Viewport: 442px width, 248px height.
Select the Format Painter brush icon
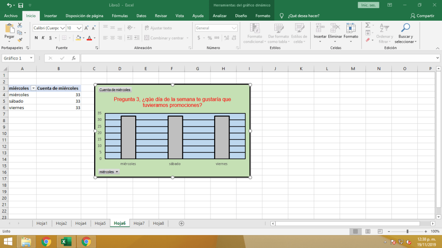[20, 40]
